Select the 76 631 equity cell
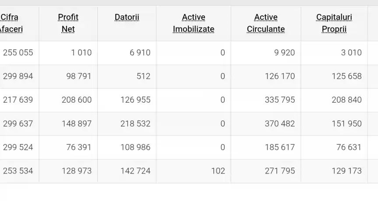This screenshot has height=201, width=378. point(349,147)
